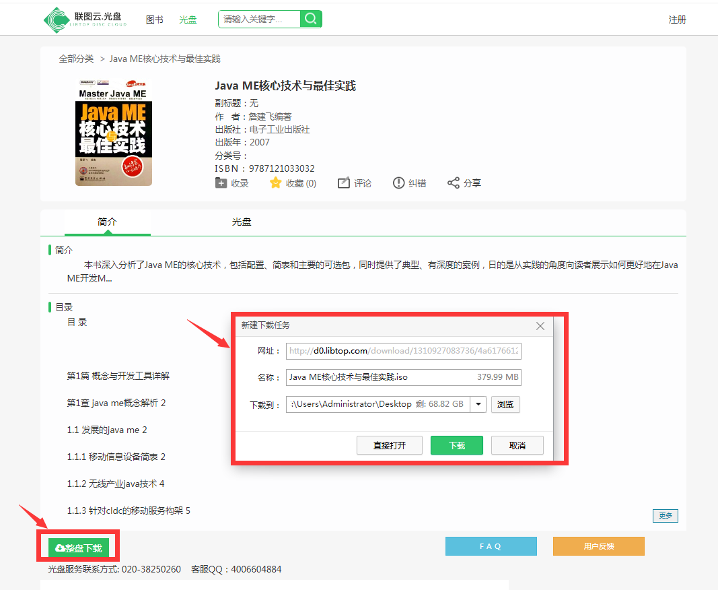The image size is (718, 590).
Task: Click the publication year text '出版年：2007'
Action: coord(242,143)
